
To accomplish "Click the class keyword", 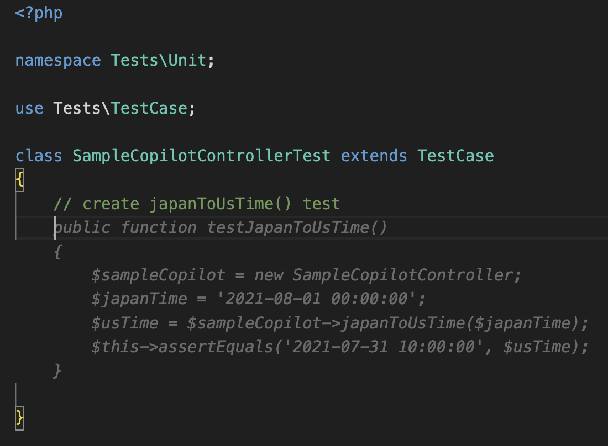I will [x=39, y=156].
